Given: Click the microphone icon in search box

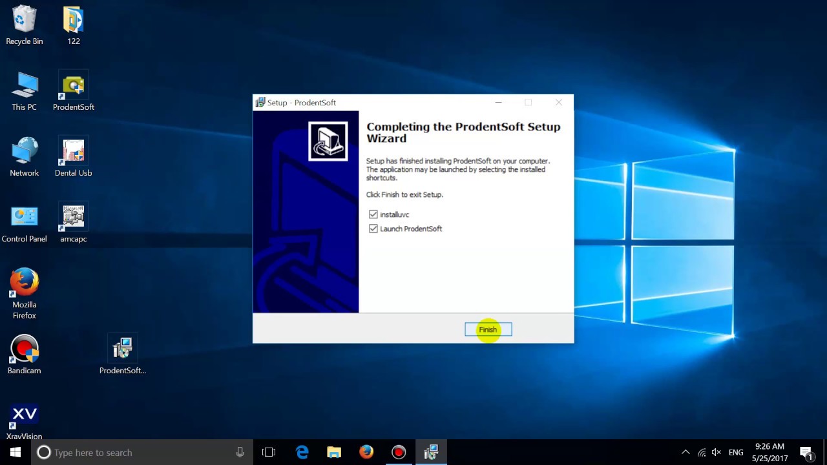Looking at the screenshot, I should click(240, 453).
